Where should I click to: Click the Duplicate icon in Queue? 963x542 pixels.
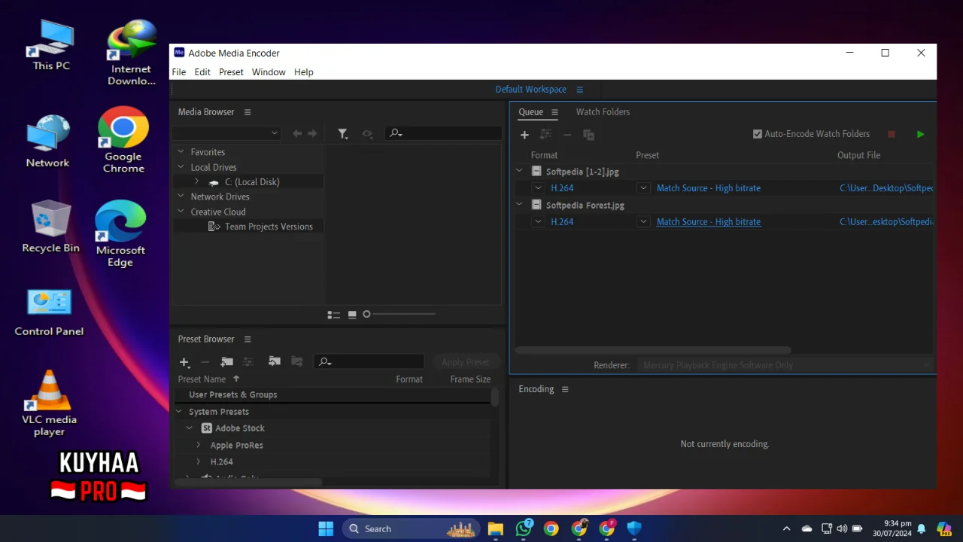[588, 135]
